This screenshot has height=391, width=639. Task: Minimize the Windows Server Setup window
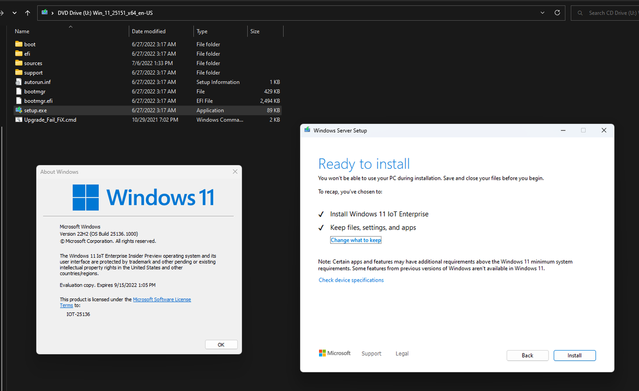point(563,130)
